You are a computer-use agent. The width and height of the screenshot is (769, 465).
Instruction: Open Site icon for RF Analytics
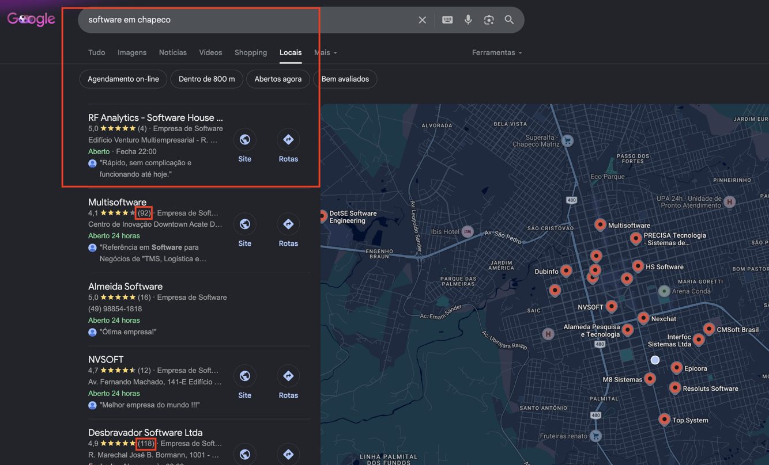[x=245, y=139]
